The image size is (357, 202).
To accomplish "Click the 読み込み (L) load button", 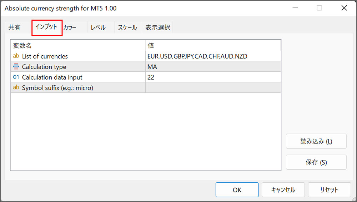I will tap(316, 141).
